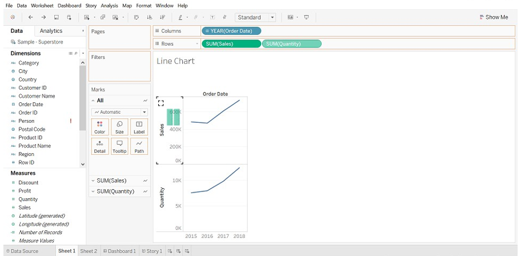Open the Map menu
This screenshot has height=256, width=518.
(x=127, y=6)
